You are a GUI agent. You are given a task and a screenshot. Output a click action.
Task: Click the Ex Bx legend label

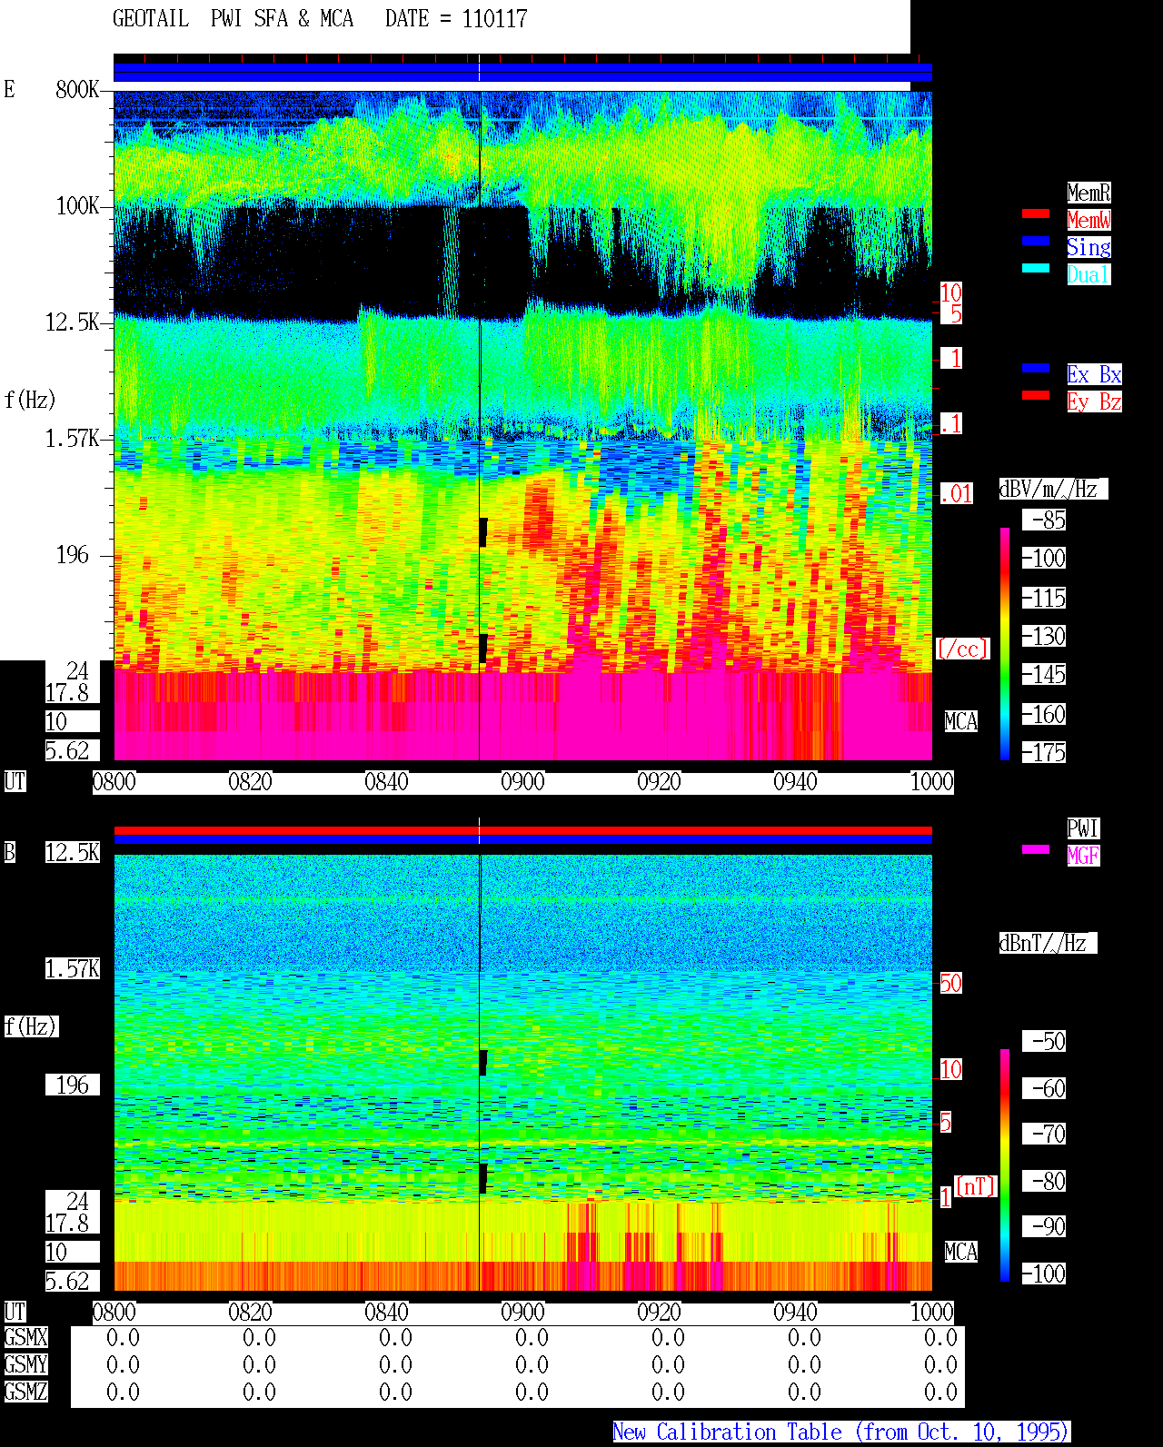click(1094, 374)
